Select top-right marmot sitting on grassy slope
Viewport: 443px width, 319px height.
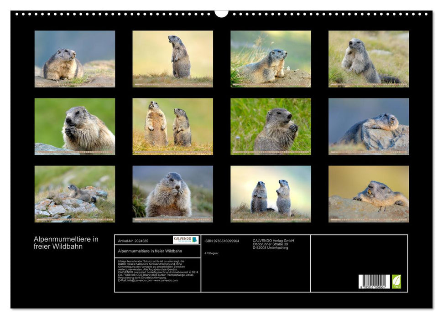[x=369, y=59]
